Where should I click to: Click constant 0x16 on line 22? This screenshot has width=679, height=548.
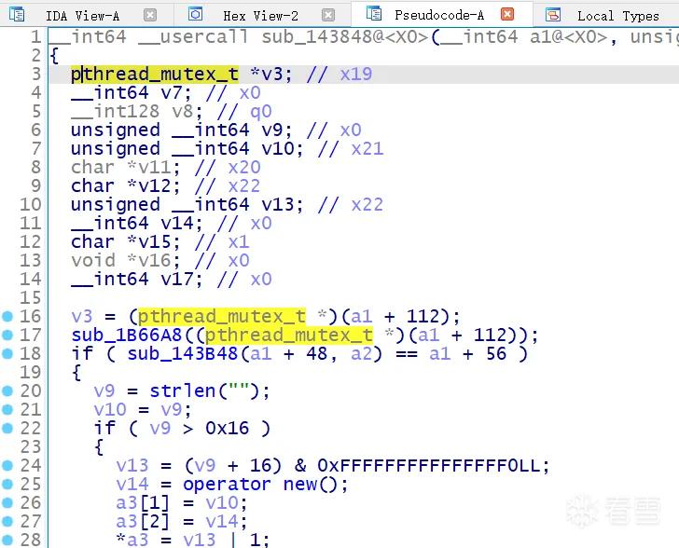click(227, 428)
